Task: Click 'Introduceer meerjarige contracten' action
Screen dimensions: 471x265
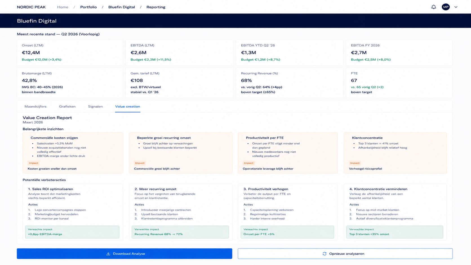Action: click(166, 210)
